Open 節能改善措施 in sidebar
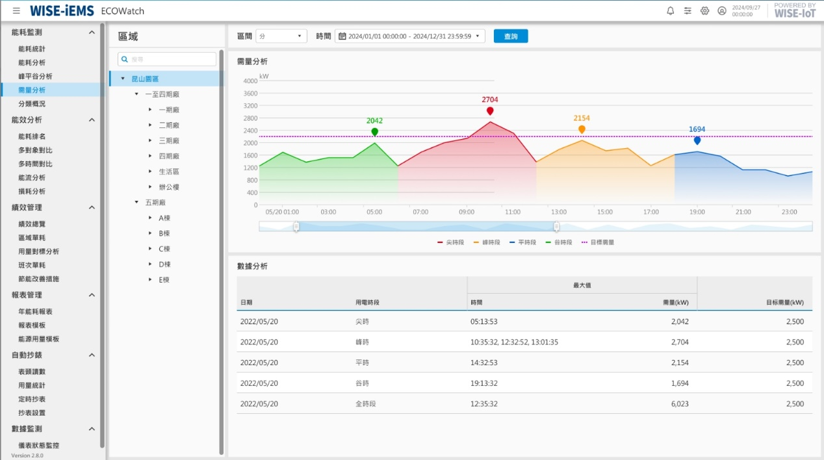Image resolution: width=824 pixels, height=460 pixels. [x=38, y=279]
